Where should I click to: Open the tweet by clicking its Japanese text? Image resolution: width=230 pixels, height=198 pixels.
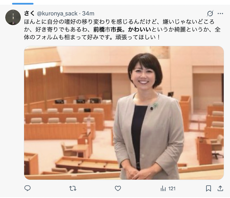(x=122, y=29)
